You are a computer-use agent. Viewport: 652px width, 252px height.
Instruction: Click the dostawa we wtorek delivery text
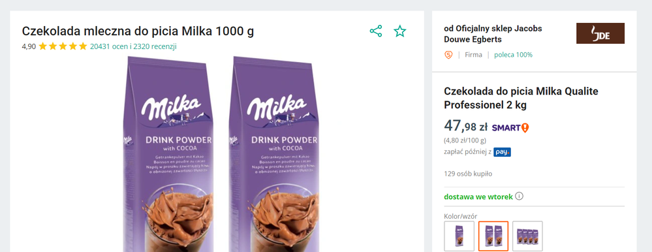(478, 197)
